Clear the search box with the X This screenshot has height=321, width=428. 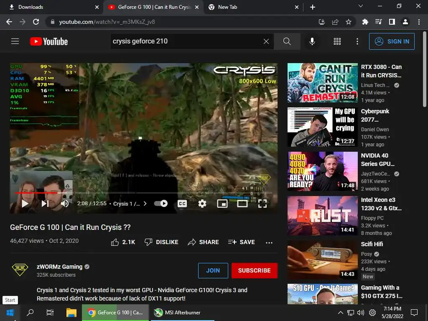tap(266, 41)
